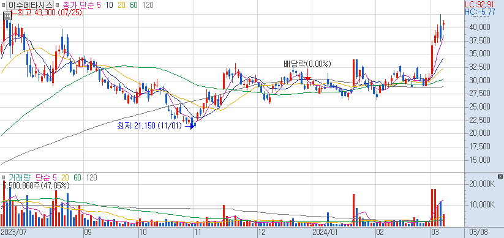Click the 40,000 price axis label
Viewport: 504px width, 238px height.
click(x=480, y=28)
